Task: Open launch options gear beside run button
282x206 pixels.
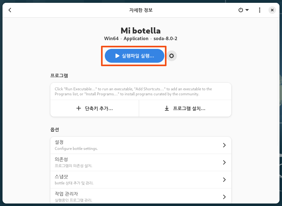Action: [172, 56]
